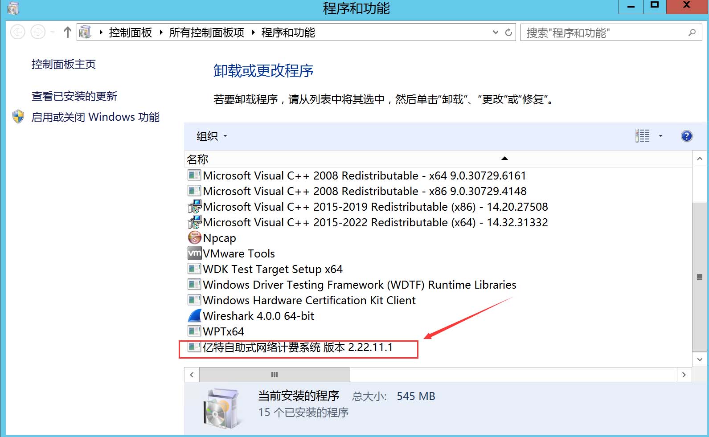Select Windows Driver Testing Framework entry
The image size is (709, 437).
coord(352,285)
